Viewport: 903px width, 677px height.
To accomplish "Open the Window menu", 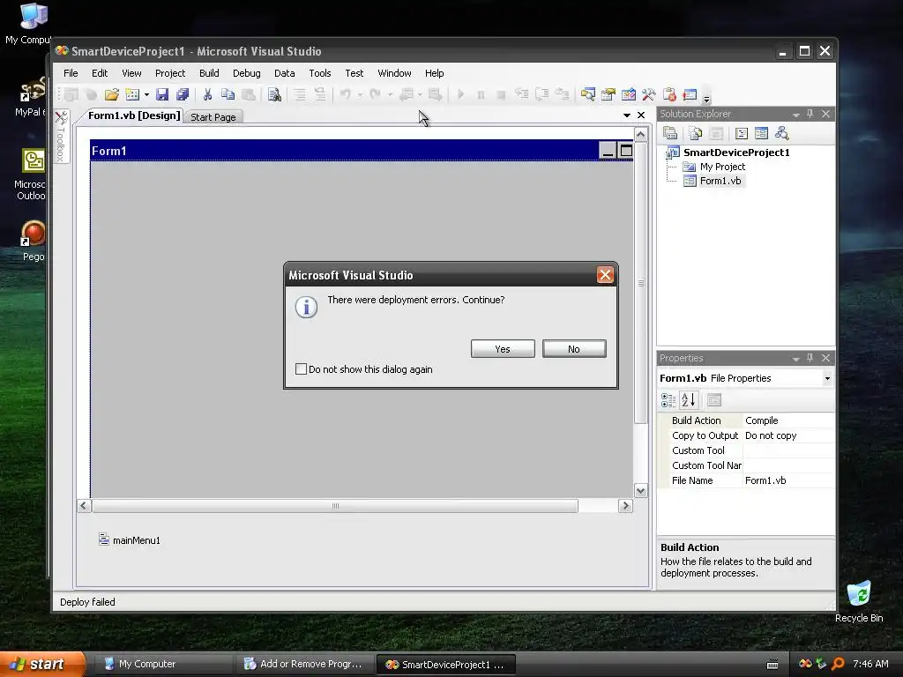I will click(394, 73).
